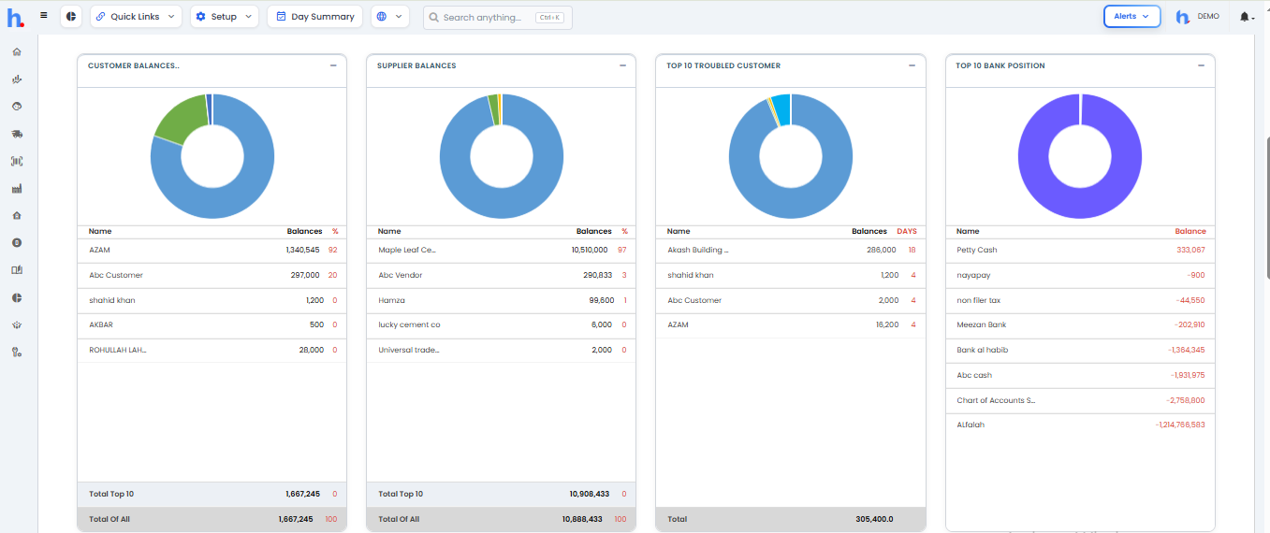Open the key settings sidebar icon
This screenshot has height=533, width=1270.
17,352
